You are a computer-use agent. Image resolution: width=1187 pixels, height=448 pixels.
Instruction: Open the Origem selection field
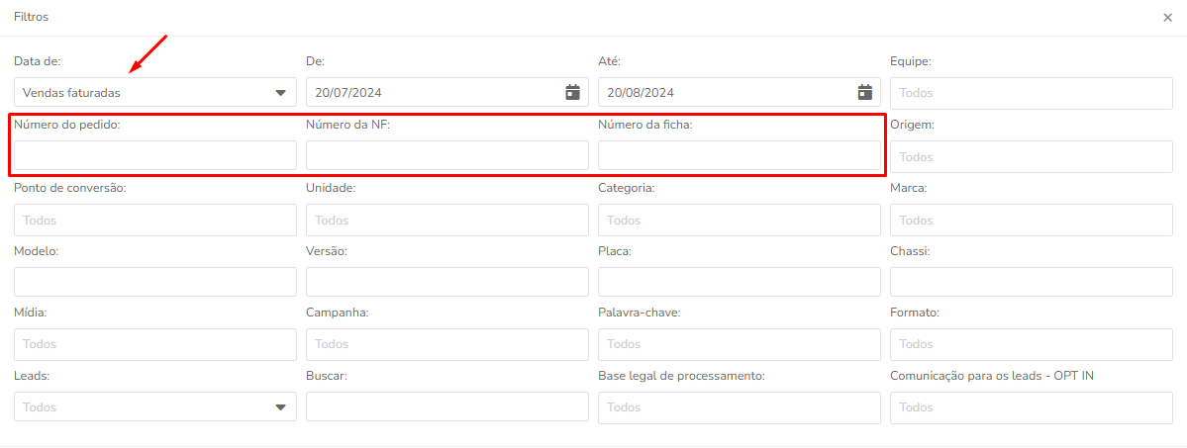pos(1031,156)
